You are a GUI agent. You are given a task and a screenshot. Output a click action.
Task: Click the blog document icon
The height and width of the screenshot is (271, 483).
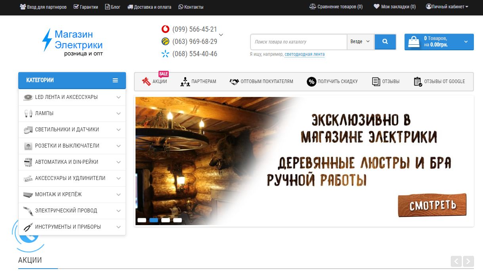click(x=107, y=7)
